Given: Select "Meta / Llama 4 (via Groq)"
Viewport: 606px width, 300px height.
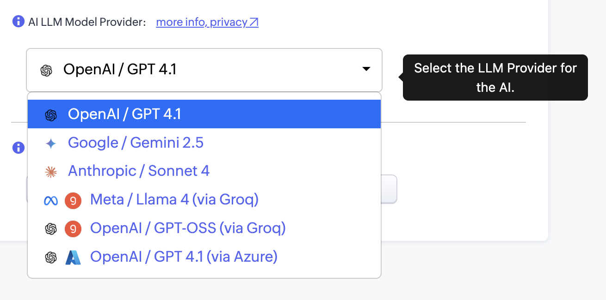Looking at the screenshot, I should point(174,200).
